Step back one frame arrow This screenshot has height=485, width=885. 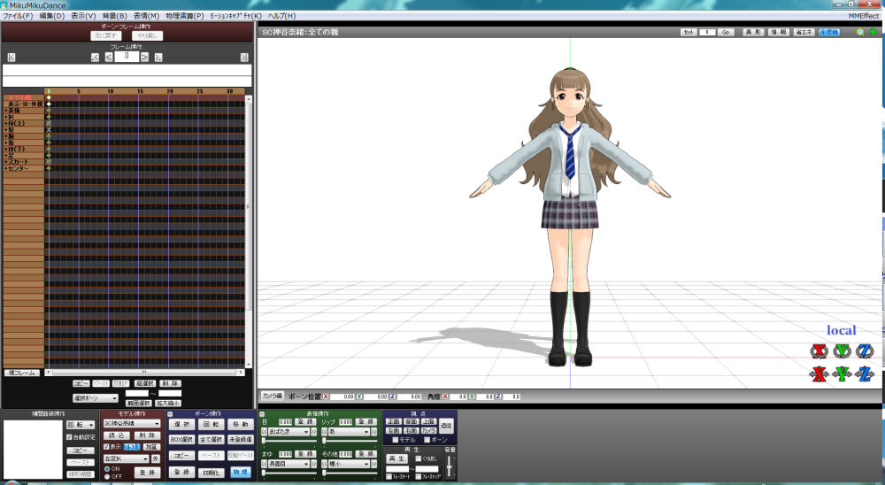109,58
